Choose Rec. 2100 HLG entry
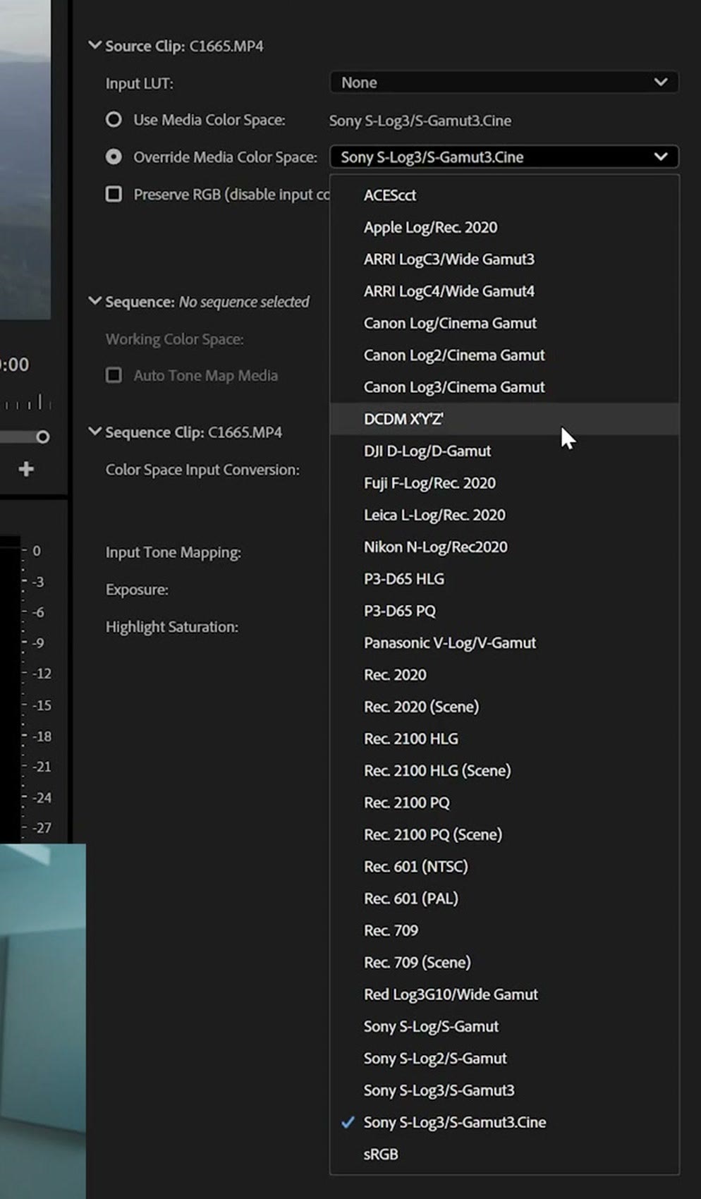Viewport: 701px width, 1199px height. pos(504,738)
